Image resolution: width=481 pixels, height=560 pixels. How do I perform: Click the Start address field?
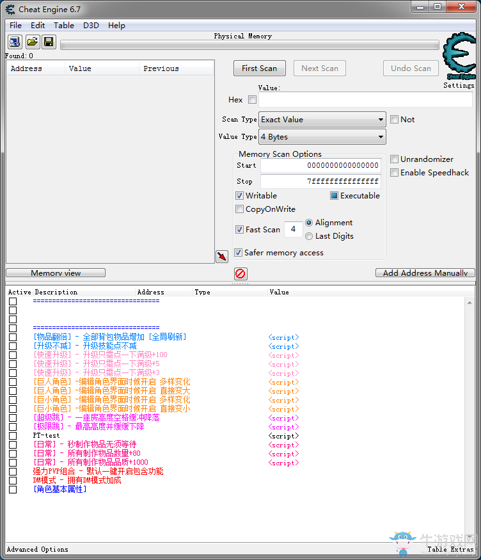coord(320,165)
